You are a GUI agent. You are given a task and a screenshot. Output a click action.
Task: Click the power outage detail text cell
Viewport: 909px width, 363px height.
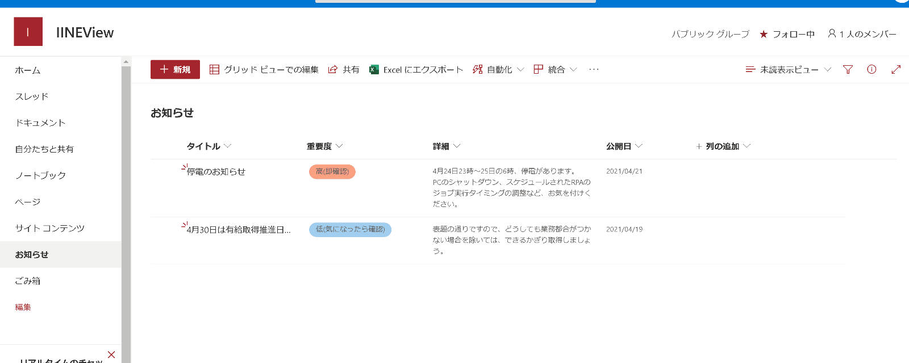click(511, 187)
